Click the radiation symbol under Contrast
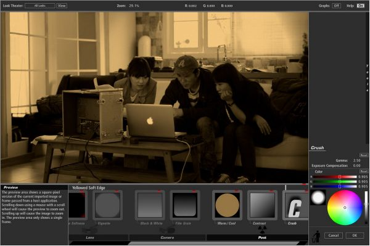370x246 pixels. pyautogui.click(x=262, y=229)
